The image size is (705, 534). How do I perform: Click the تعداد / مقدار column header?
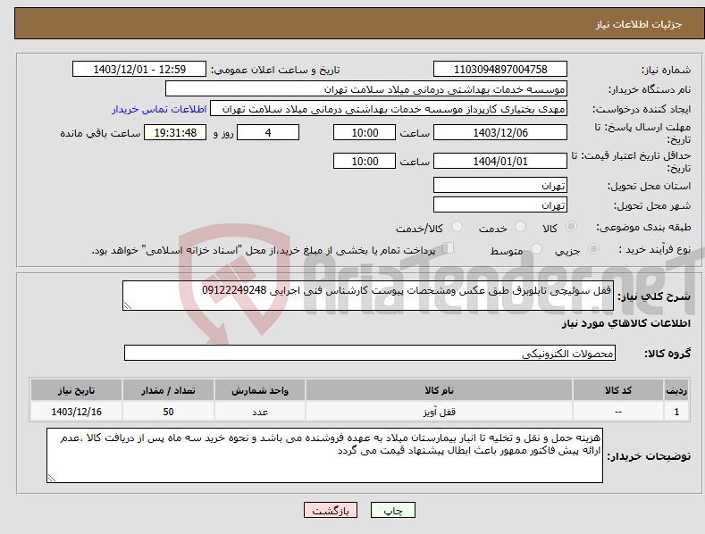click(168, 390)
